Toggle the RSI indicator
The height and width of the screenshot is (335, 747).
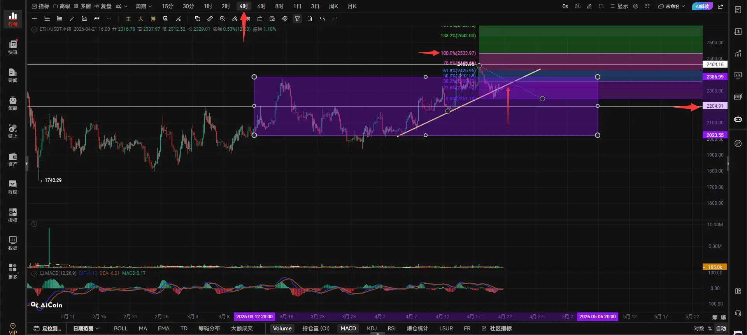(x=392, y=328)
